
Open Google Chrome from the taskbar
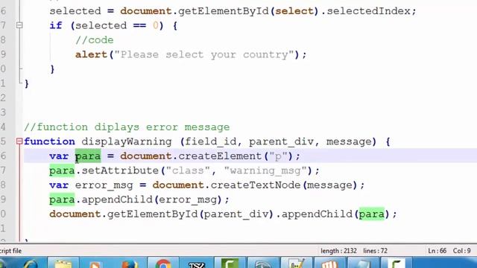[163, 263]
